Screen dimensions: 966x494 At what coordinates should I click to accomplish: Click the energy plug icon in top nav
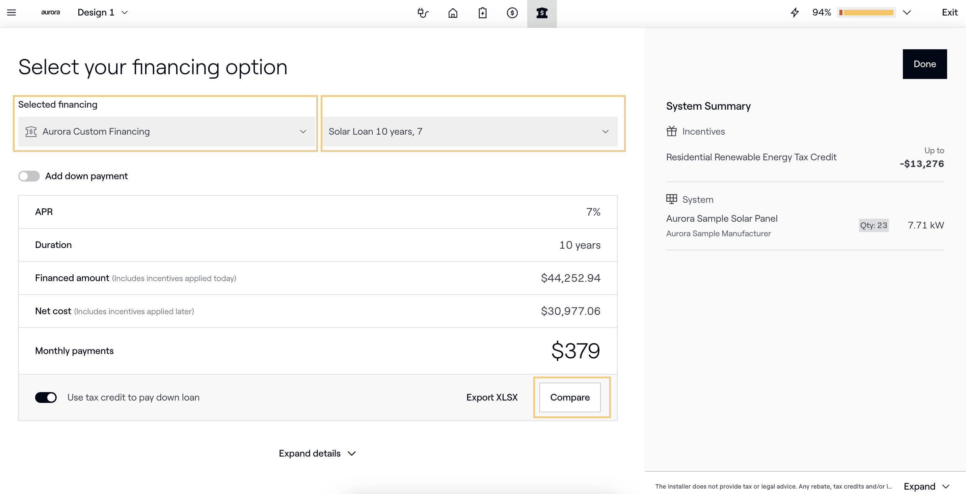423,13
